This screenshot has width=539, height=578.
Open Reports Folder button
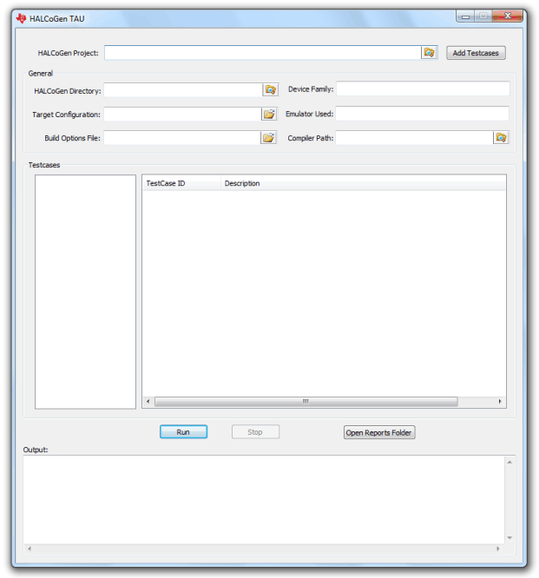379,432
